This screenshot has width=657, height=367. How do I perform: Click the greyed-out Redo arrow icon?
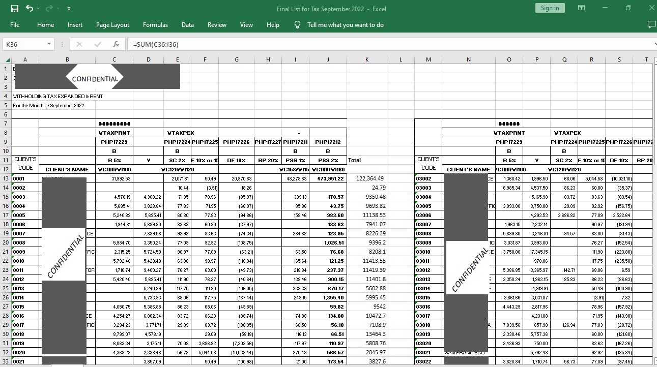49,8
